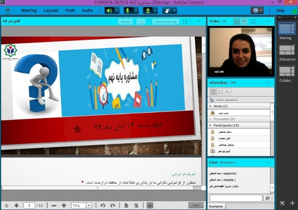Click the chat message input field
298x210 pixels.
point(236,198)
